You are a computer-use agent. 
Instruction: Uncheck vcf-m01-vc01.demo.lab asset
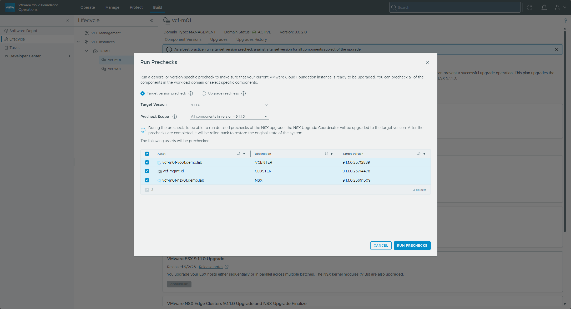tap(147, 162)
